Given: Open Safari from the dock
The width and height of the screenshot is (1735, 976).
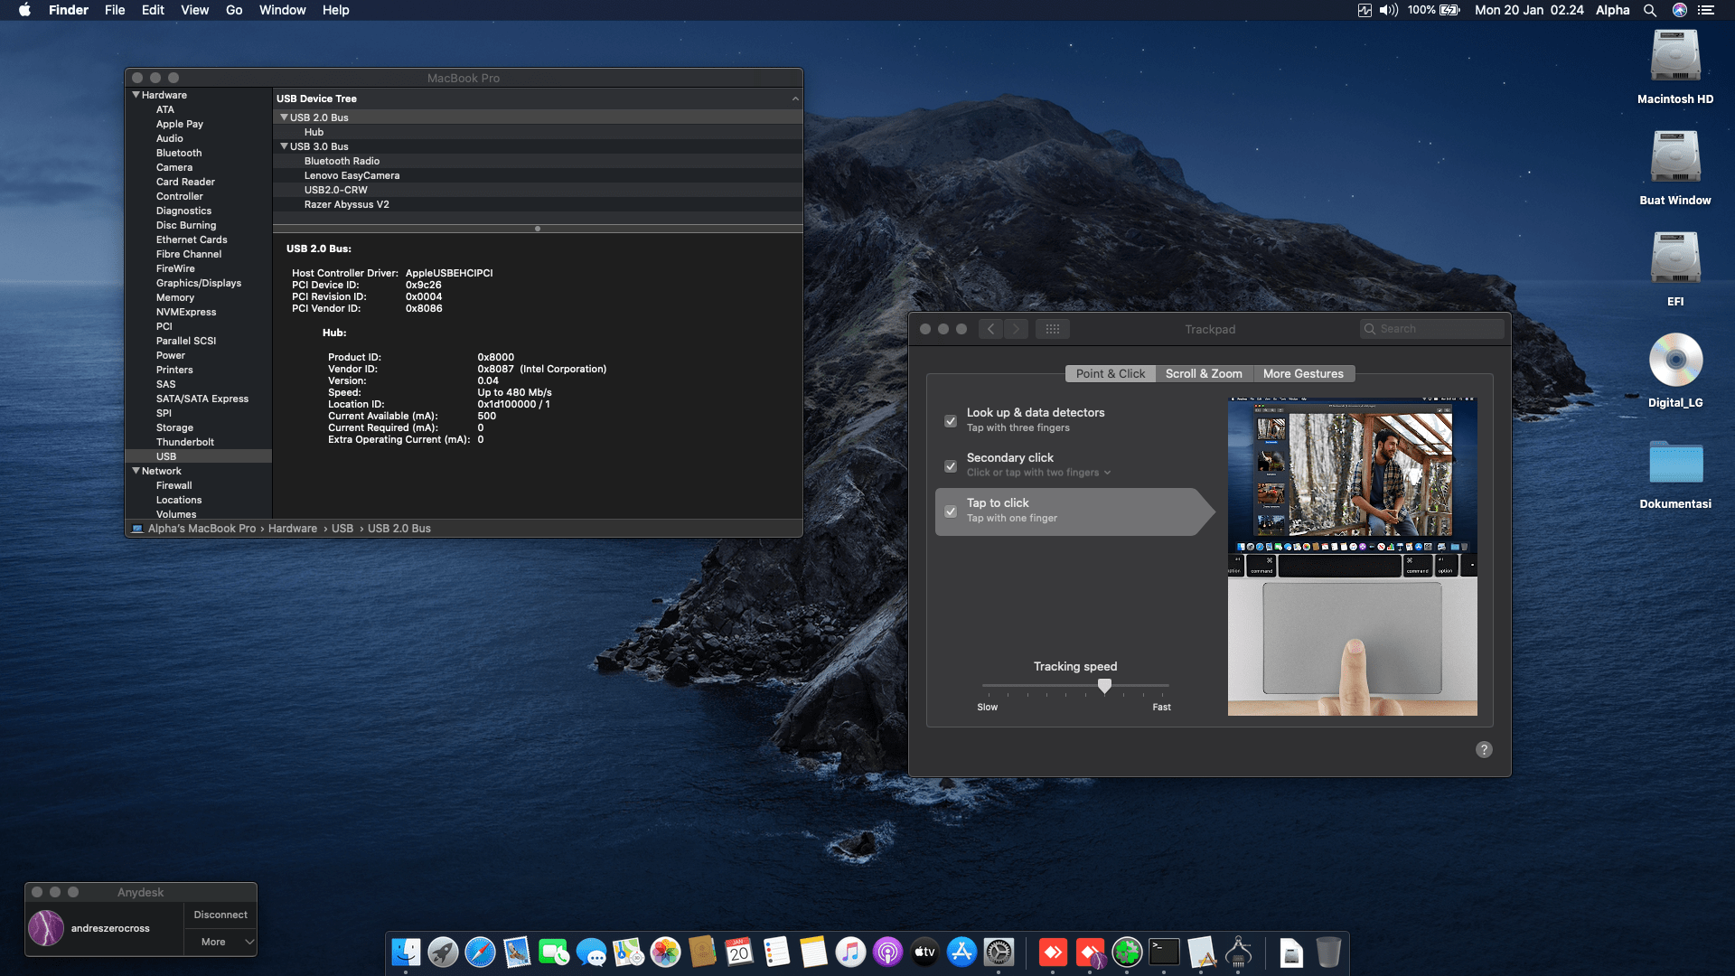Looking at the screenshot, I should coord(480,952).
